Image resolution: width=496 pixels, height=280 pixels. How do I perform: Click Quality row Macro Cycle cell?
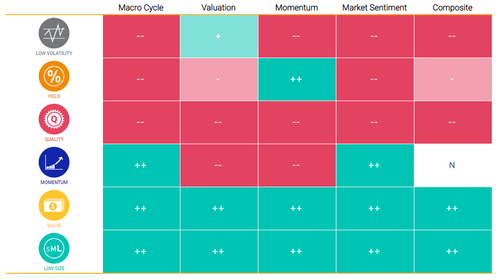pyautogui.click(x=141, y=122)
